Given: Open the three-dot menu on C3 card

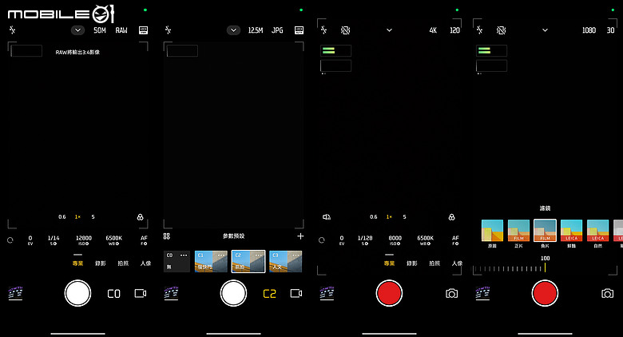Looking at the screenshot, I should (296, 255).
